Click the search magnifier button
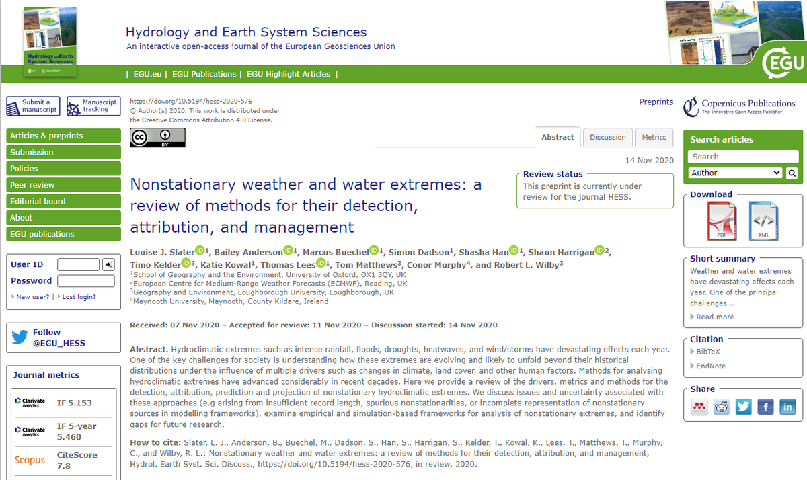The height and width of the screenshot is (480, 807). [792, 173]
